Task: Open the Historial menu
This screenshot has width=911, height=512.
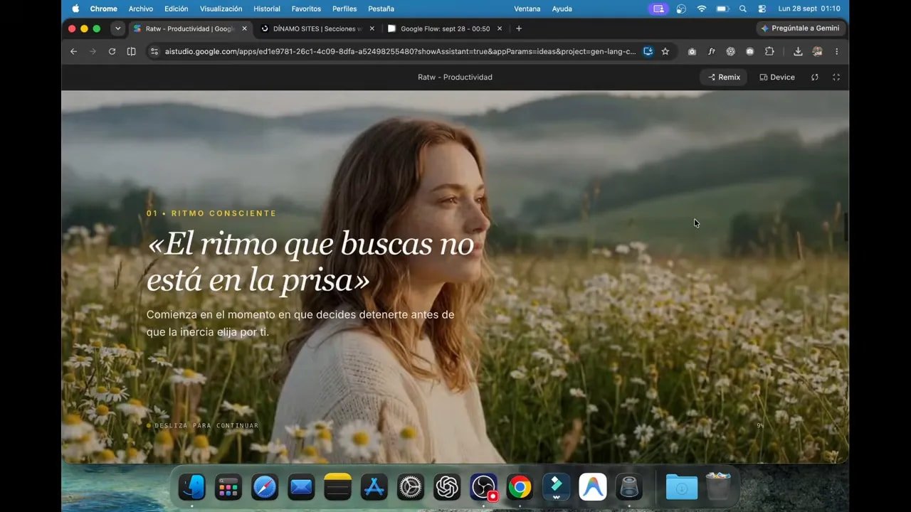Action: click(267, 9)
